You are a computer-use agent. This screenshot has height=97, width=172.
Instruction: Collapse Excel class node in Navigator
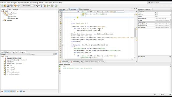[x=1, y=56]
